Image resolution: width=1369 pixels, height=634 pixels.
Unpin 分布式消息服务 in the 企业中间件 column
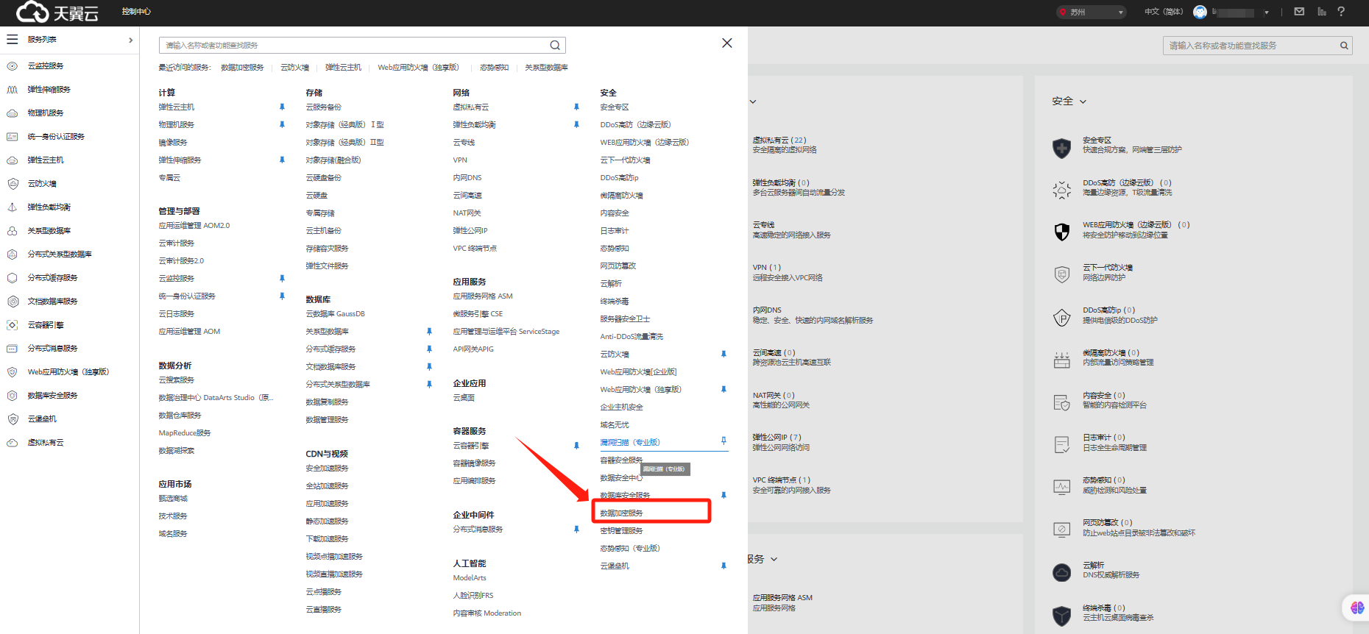[x=576, y=530]
